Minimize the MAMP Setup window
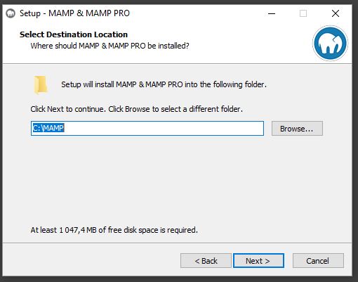This screenshot has width=358, height=282. click(x=272, y=13)
